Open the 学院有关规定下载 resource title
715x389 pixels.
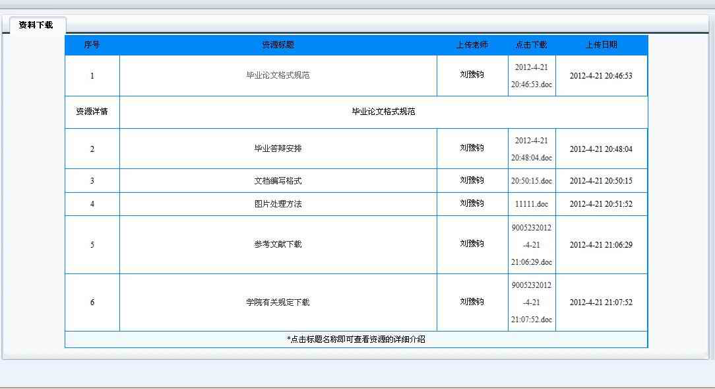278,302
